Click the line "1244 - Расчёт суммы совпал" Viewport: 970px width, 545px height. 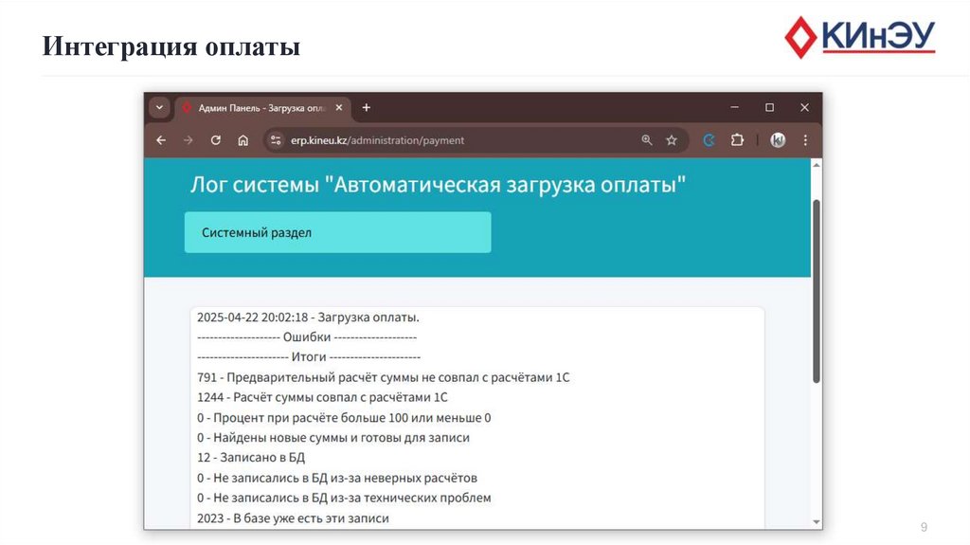click(x=322, y=397)
